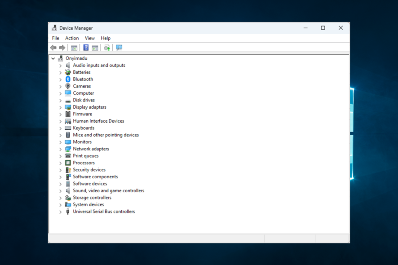The width and height of the screenshot is (398, 265).
Task: Click the Batteries category icon
Action: click(x=68, y=72)
